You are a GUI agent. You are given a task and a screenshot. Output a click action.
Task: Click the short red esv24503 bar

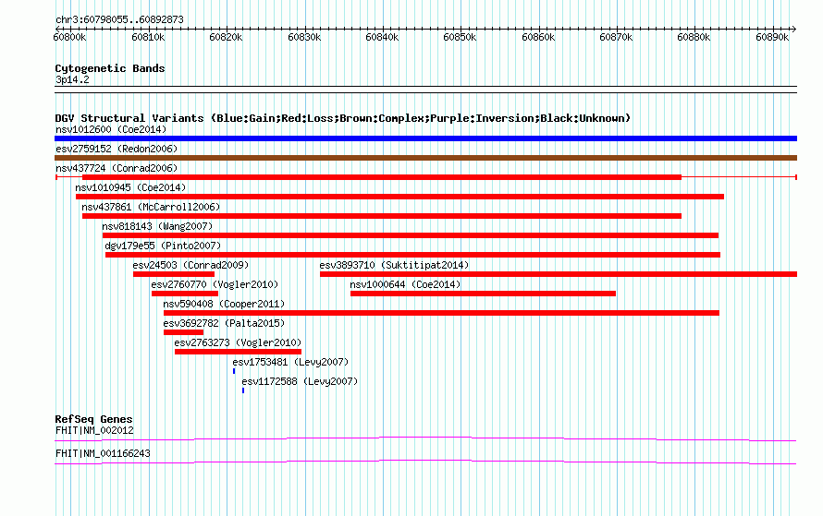[174, 274]
